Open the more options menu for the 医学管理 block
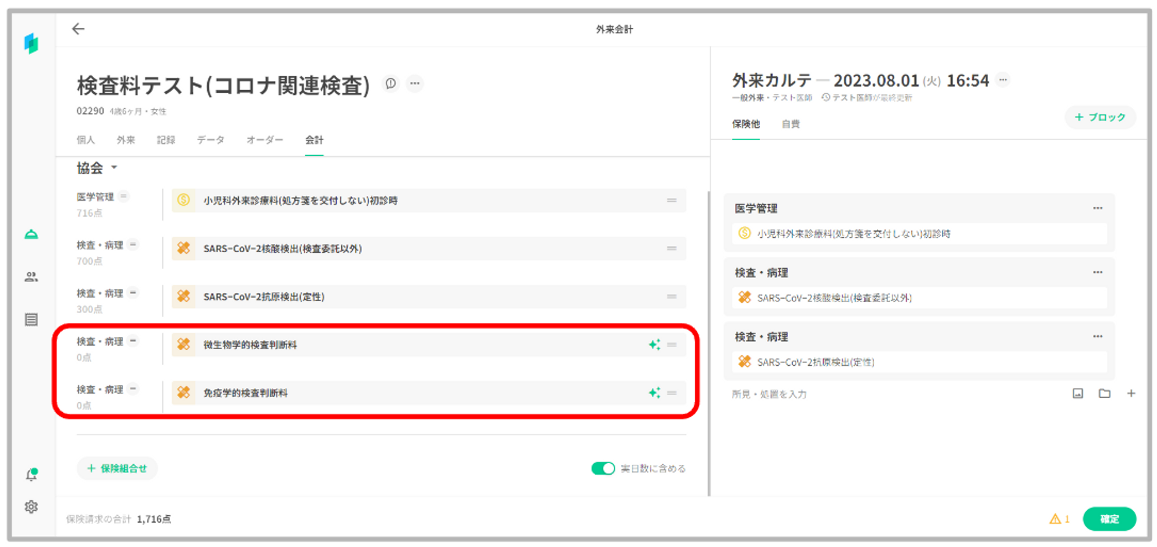Image resolution: width=1157 pixels, height=547 pixels. (1097, 208)
